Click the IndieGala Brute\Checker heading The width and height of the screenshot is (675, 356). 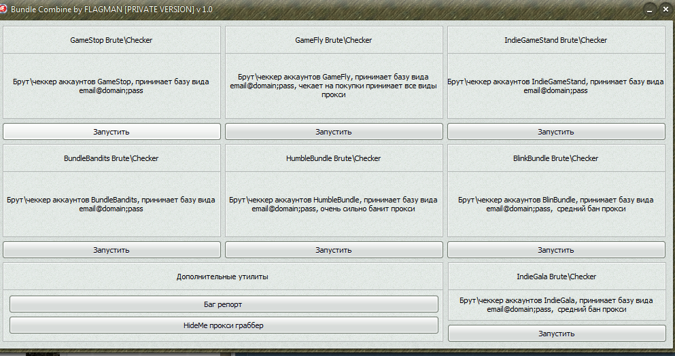point(557,277)
